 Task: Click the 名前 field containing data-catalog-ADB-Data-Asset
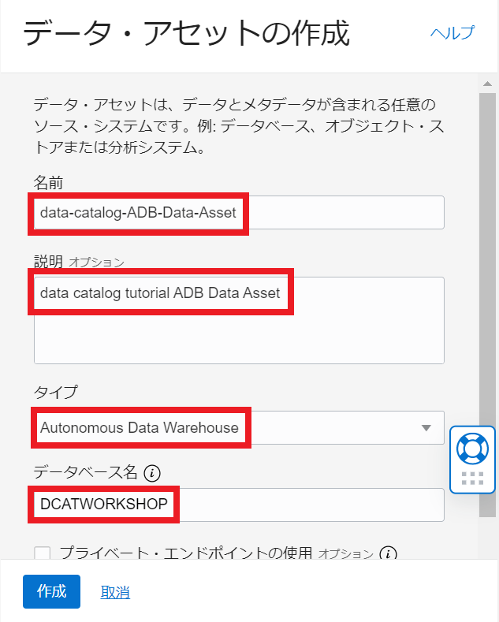point(238,212)
